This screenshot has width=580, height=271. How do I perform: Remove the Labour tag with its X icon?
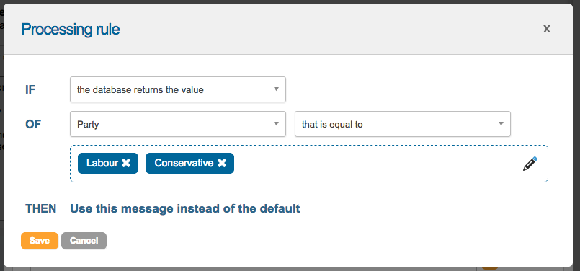point(126,164)
